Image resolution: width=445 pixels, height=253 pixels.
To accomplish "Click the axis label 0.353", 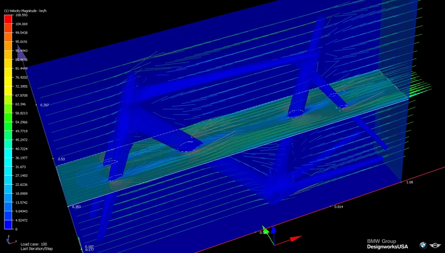I will (76, 207).
